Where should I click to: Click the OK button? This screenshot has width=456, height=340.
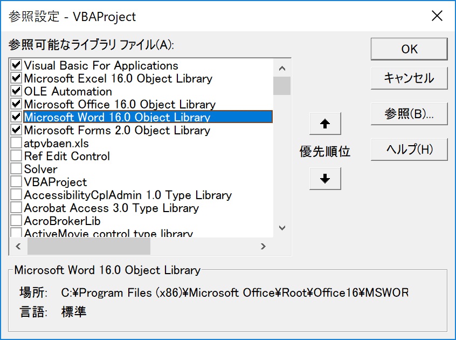click(409, 49)
